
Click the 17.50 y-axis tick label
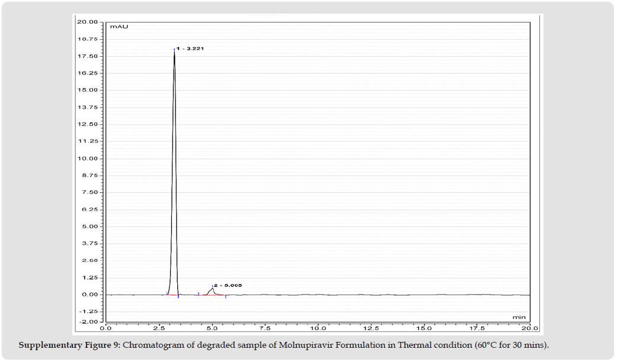point(88,56)
